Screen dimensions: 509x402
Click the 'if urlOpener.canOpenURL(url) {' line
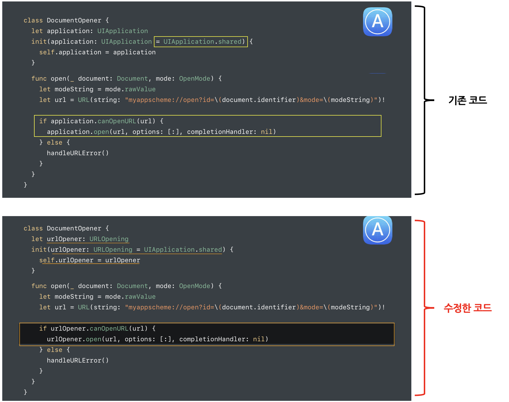coord(97,329)
